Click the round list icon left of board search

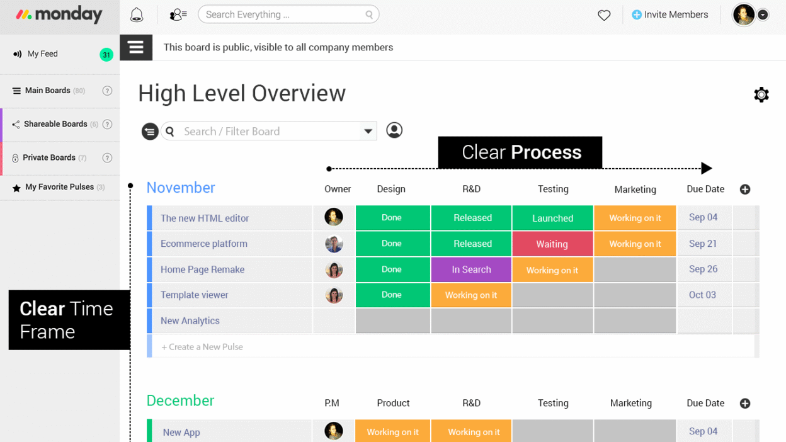150,131
